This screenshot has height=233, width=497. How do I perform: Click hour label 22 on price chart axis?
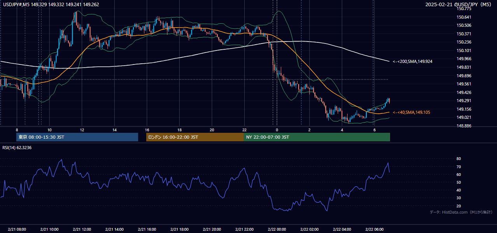click(244, 130)
